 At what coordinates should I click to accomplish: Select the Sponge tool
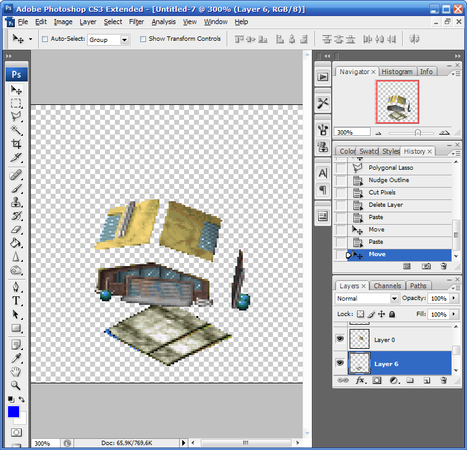tap(16, 270)
